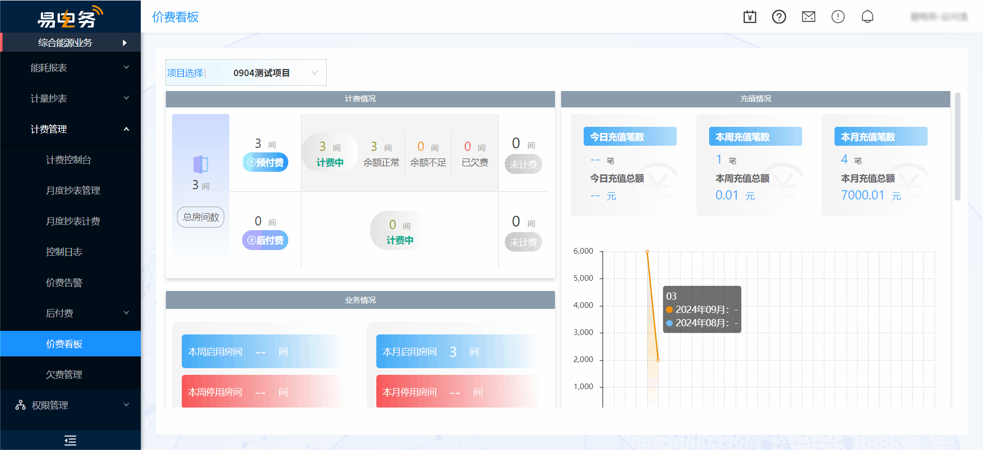Screen dimensions: 983x450
Task: Select 月度抄表管理 in sidebar
Action: [73, 190]
